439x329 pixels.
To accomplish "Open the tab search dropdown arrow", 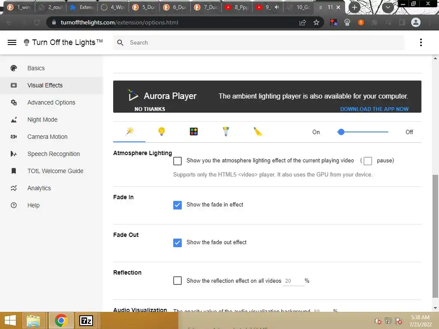I will pyautogui.click(x=388, y=7).
